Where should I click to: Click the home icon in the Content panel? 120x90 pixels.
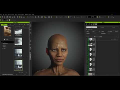[x=24, y=25]
